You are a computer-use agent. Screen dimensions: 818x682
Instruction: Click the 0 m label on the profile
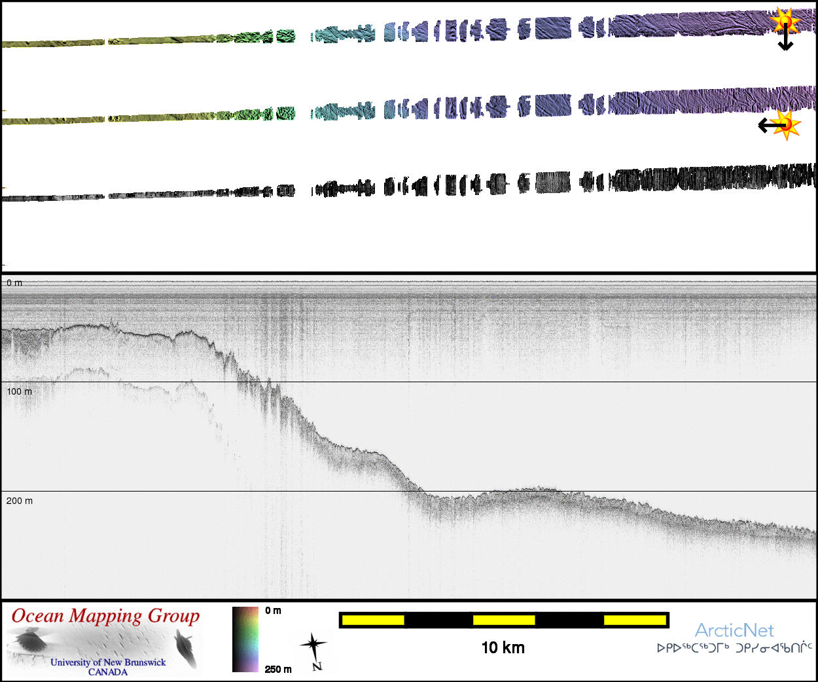click(14, 283)
